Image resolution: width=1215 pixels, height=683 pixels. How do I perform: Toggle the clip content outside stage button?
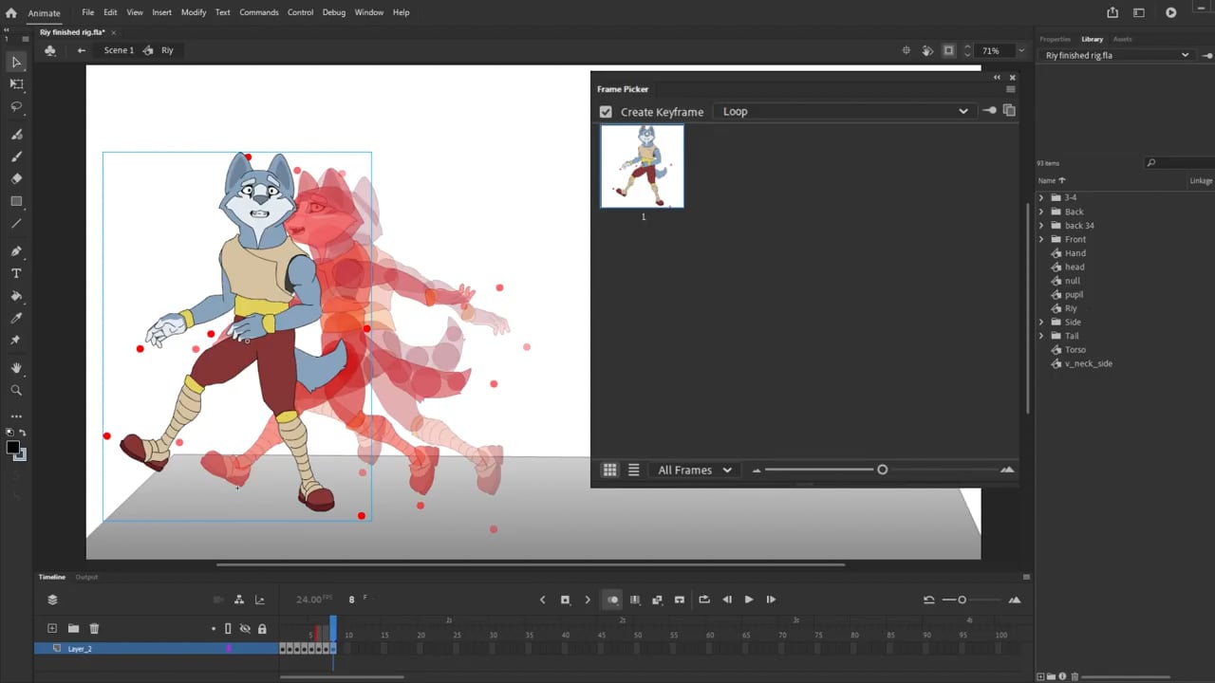pos(948,50)
